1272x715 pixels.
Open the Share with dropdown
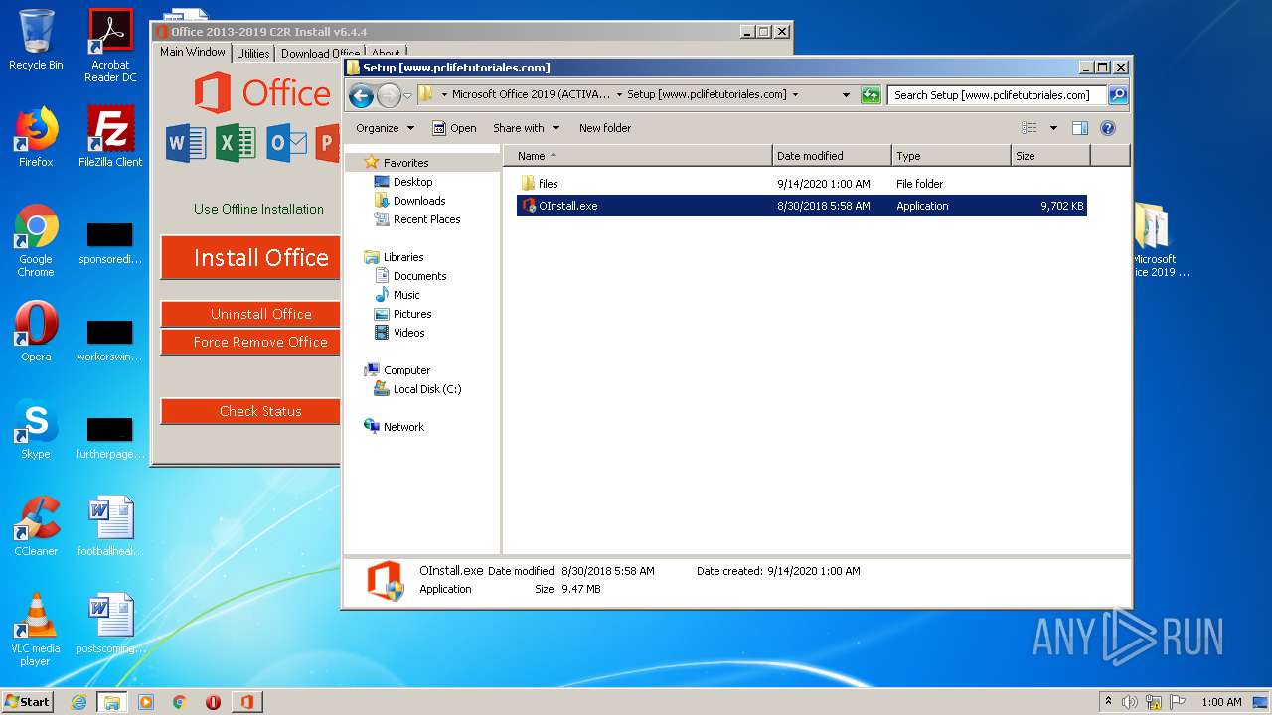coord(526,128)
